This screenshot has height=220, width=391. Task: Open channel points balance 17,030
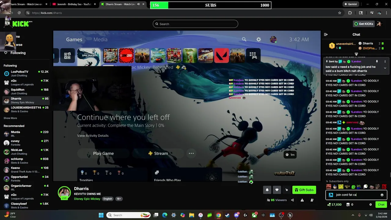coord(334,205)
